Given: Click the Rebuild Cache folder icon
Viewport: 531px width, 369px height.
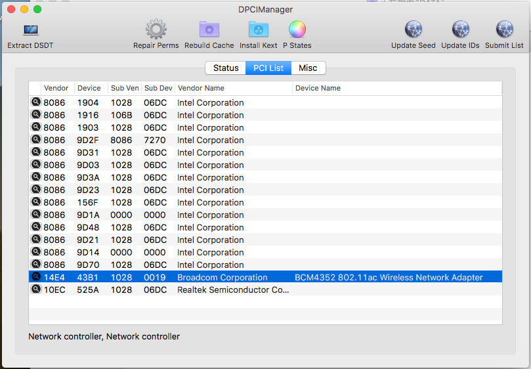Looking at the screenshot, I should (209, 30).
